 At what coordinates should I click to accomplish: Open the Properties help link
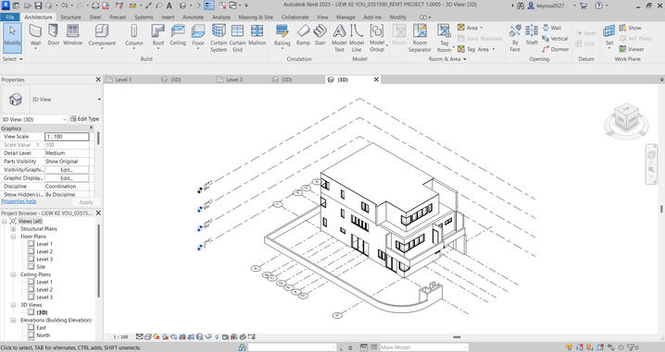[19, 201]
